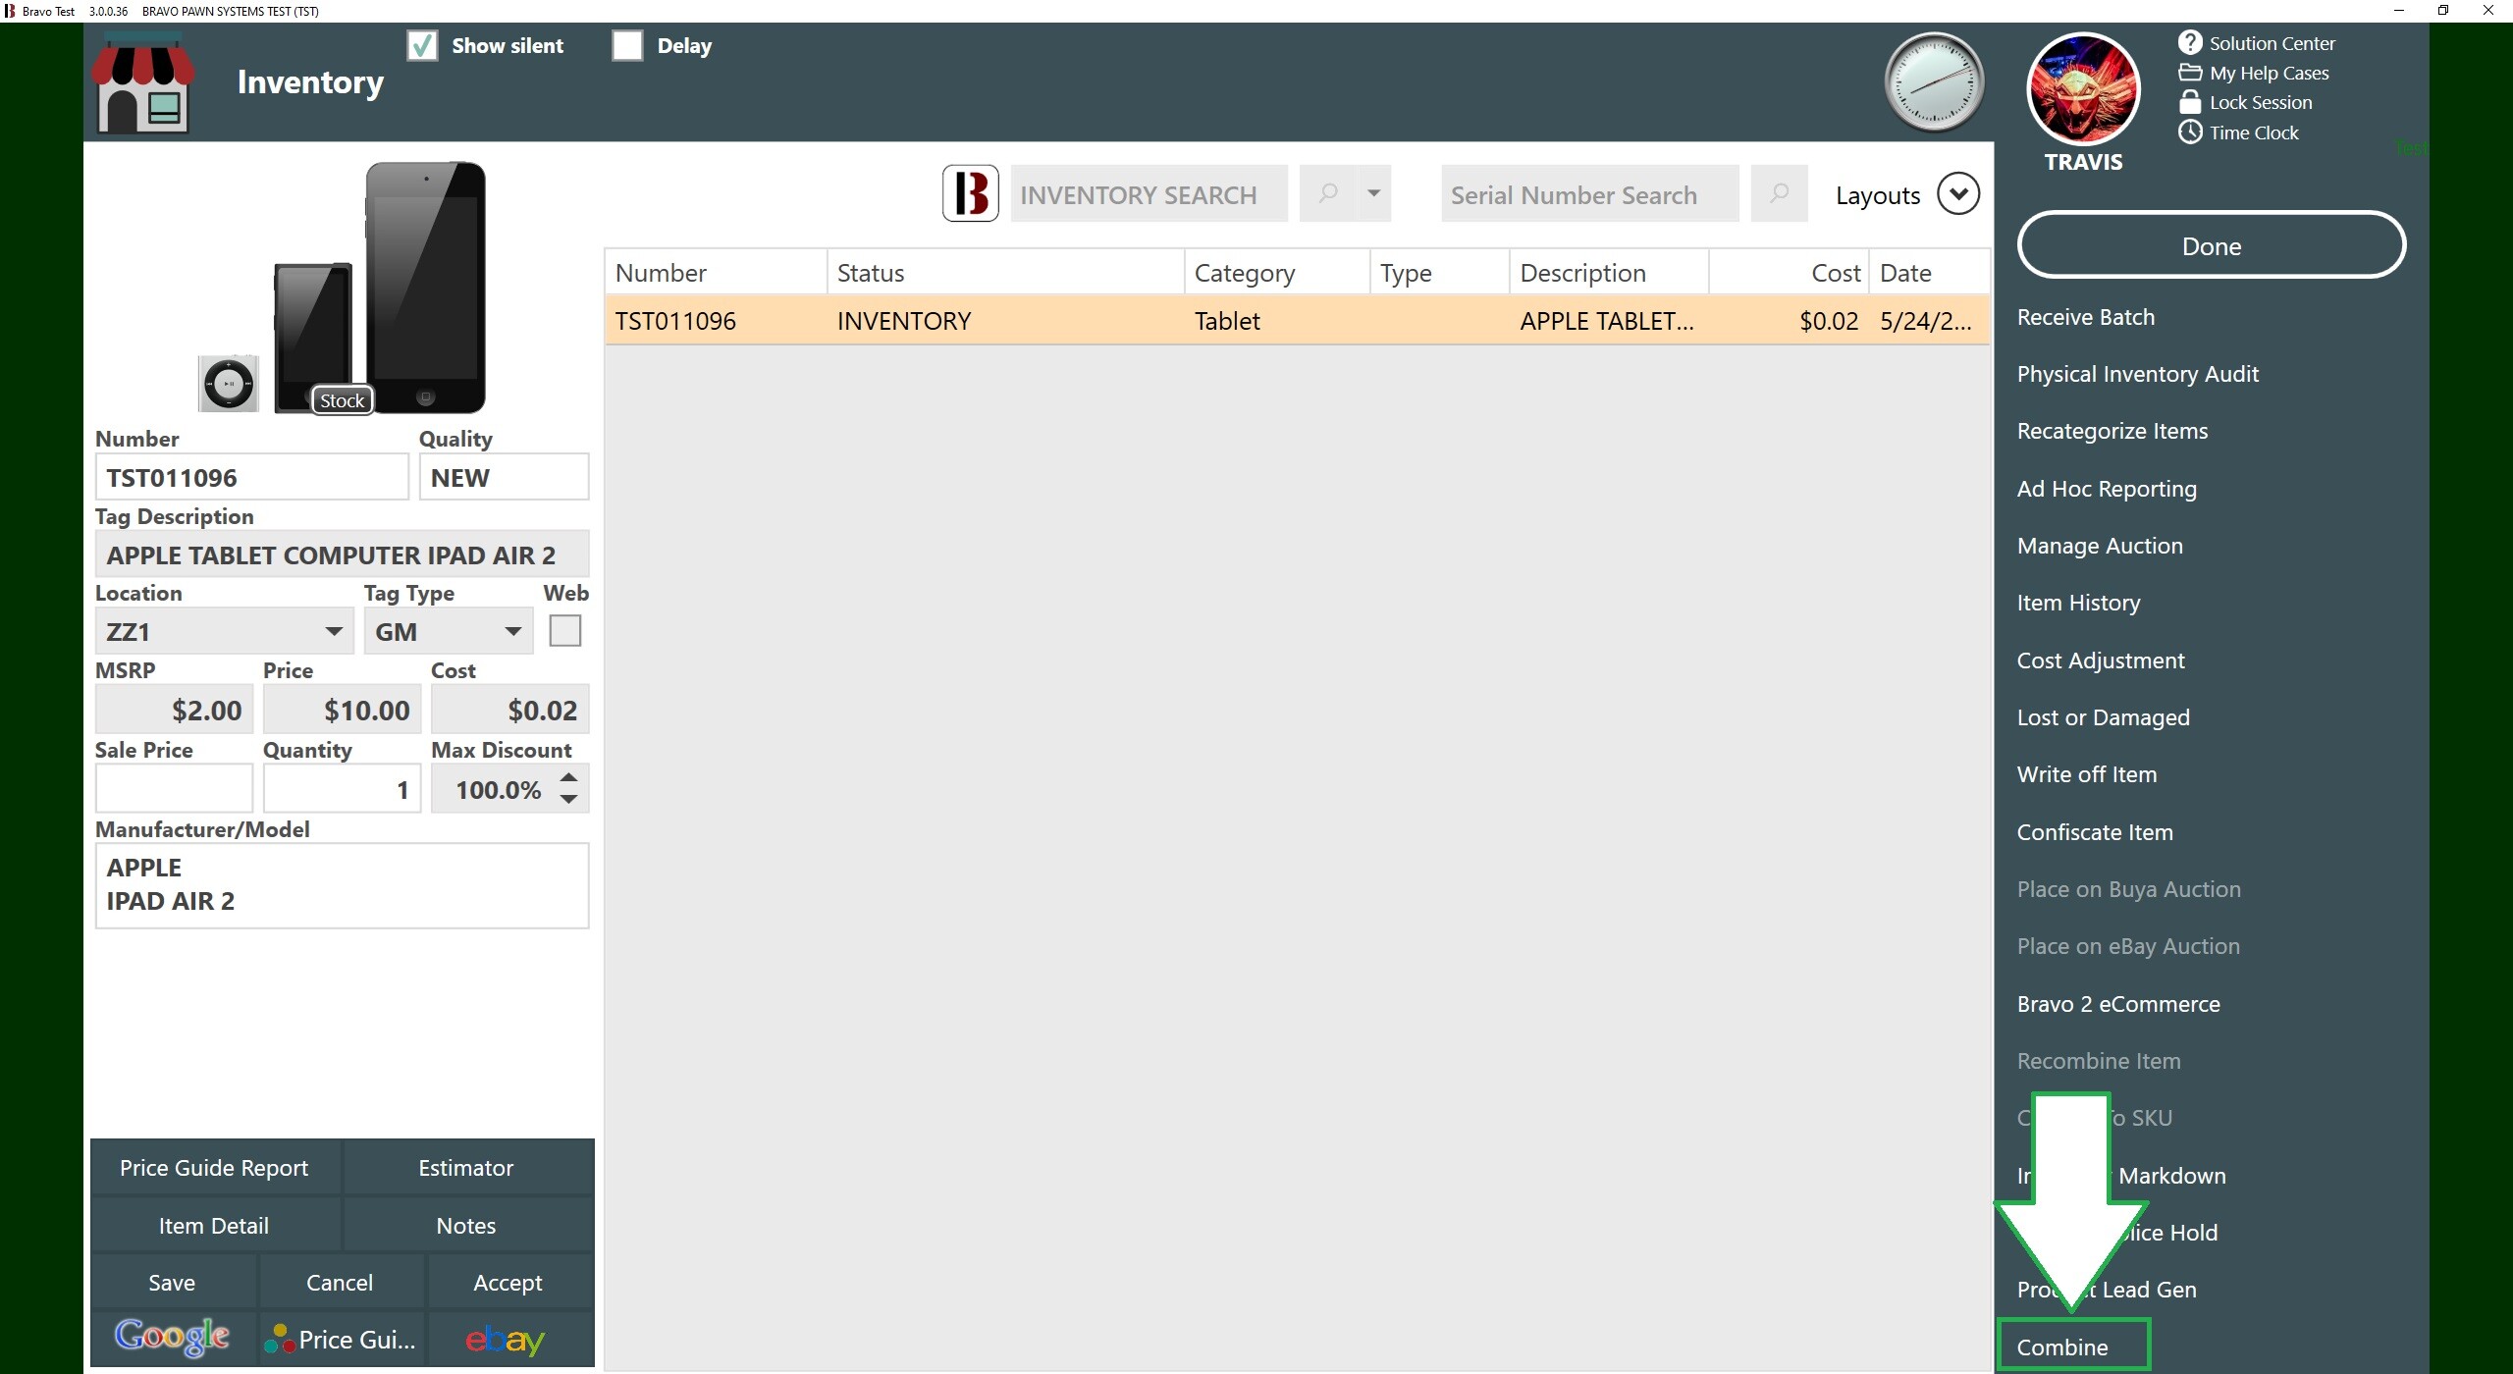Expand the Layouts chevron
Viewport: 2513px width, 1374px height.
[x=1957, y=193]
